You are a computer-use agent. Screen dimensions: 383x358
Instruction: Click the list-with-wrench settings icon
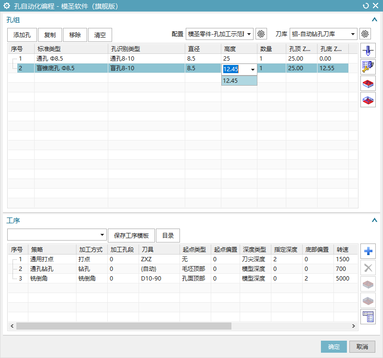pos(368,67)
